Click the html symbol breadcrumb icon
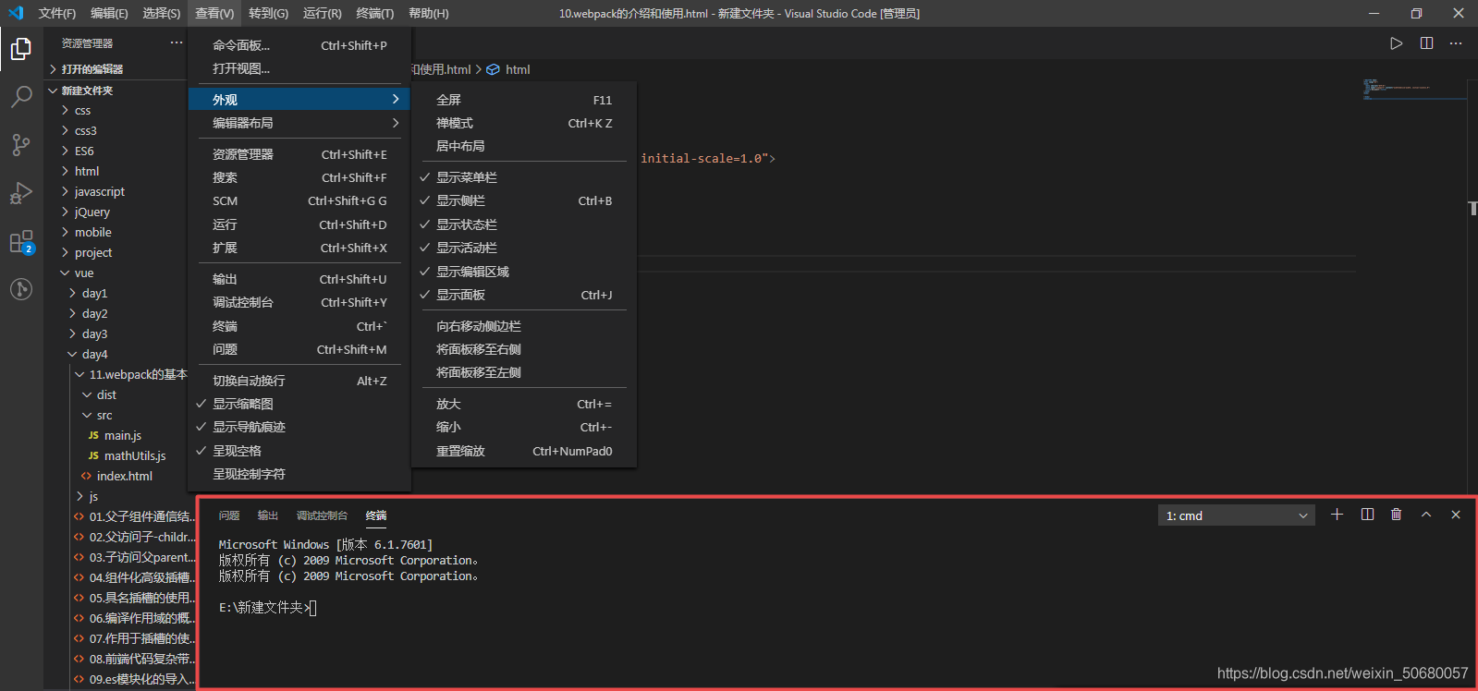The image size is (1478, 691). point(493,69)
